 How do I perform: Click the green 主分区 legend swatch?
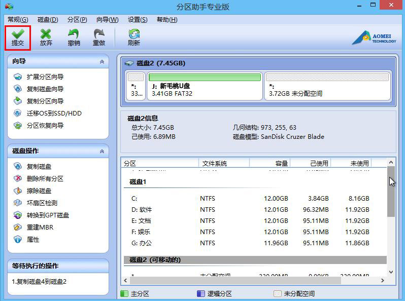(x=124, y=293)
